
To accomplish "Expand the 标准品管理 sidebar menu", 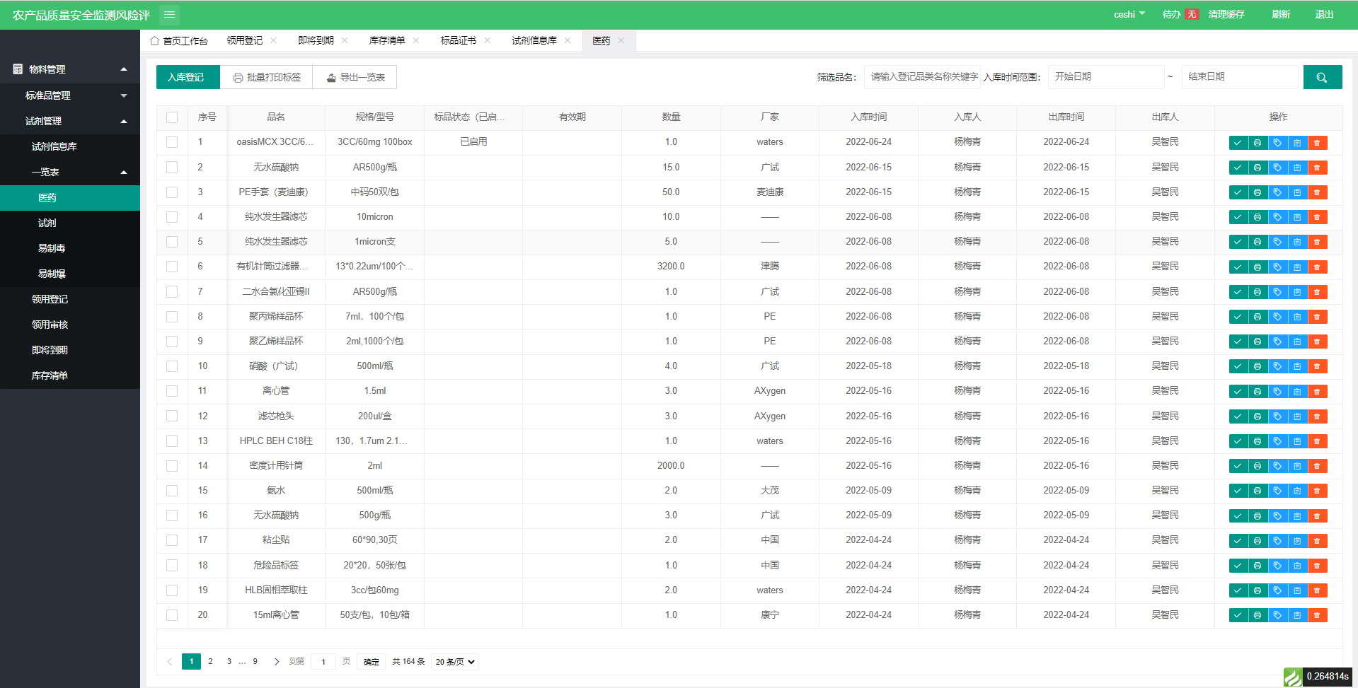I will click(x=70, y=95).
